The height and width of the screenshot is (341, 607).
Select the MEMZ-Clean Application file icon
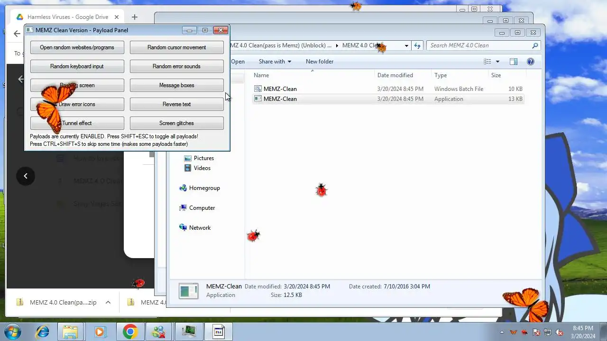point(258,99)
